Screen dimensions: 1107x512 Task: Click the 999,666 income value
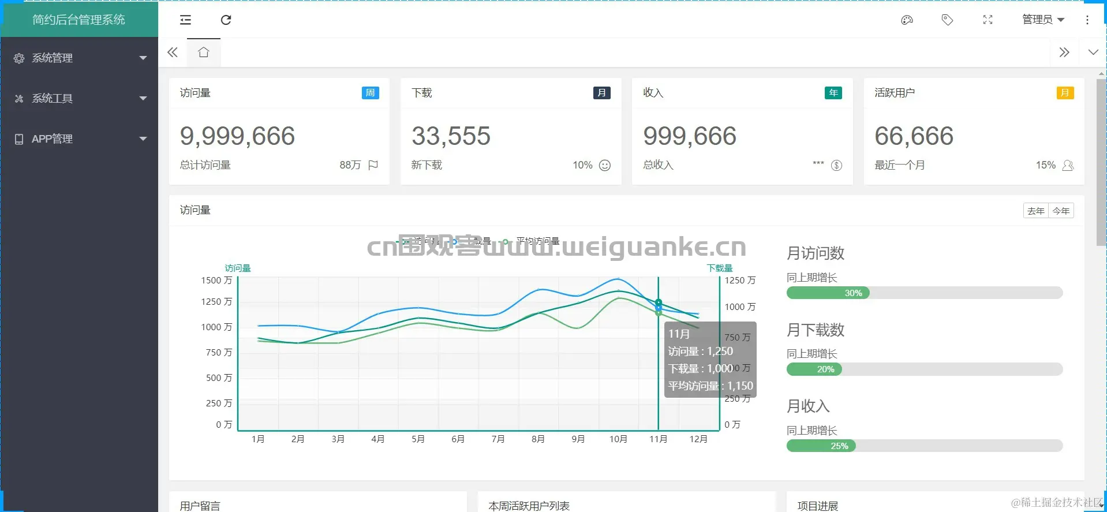point(690,136)
